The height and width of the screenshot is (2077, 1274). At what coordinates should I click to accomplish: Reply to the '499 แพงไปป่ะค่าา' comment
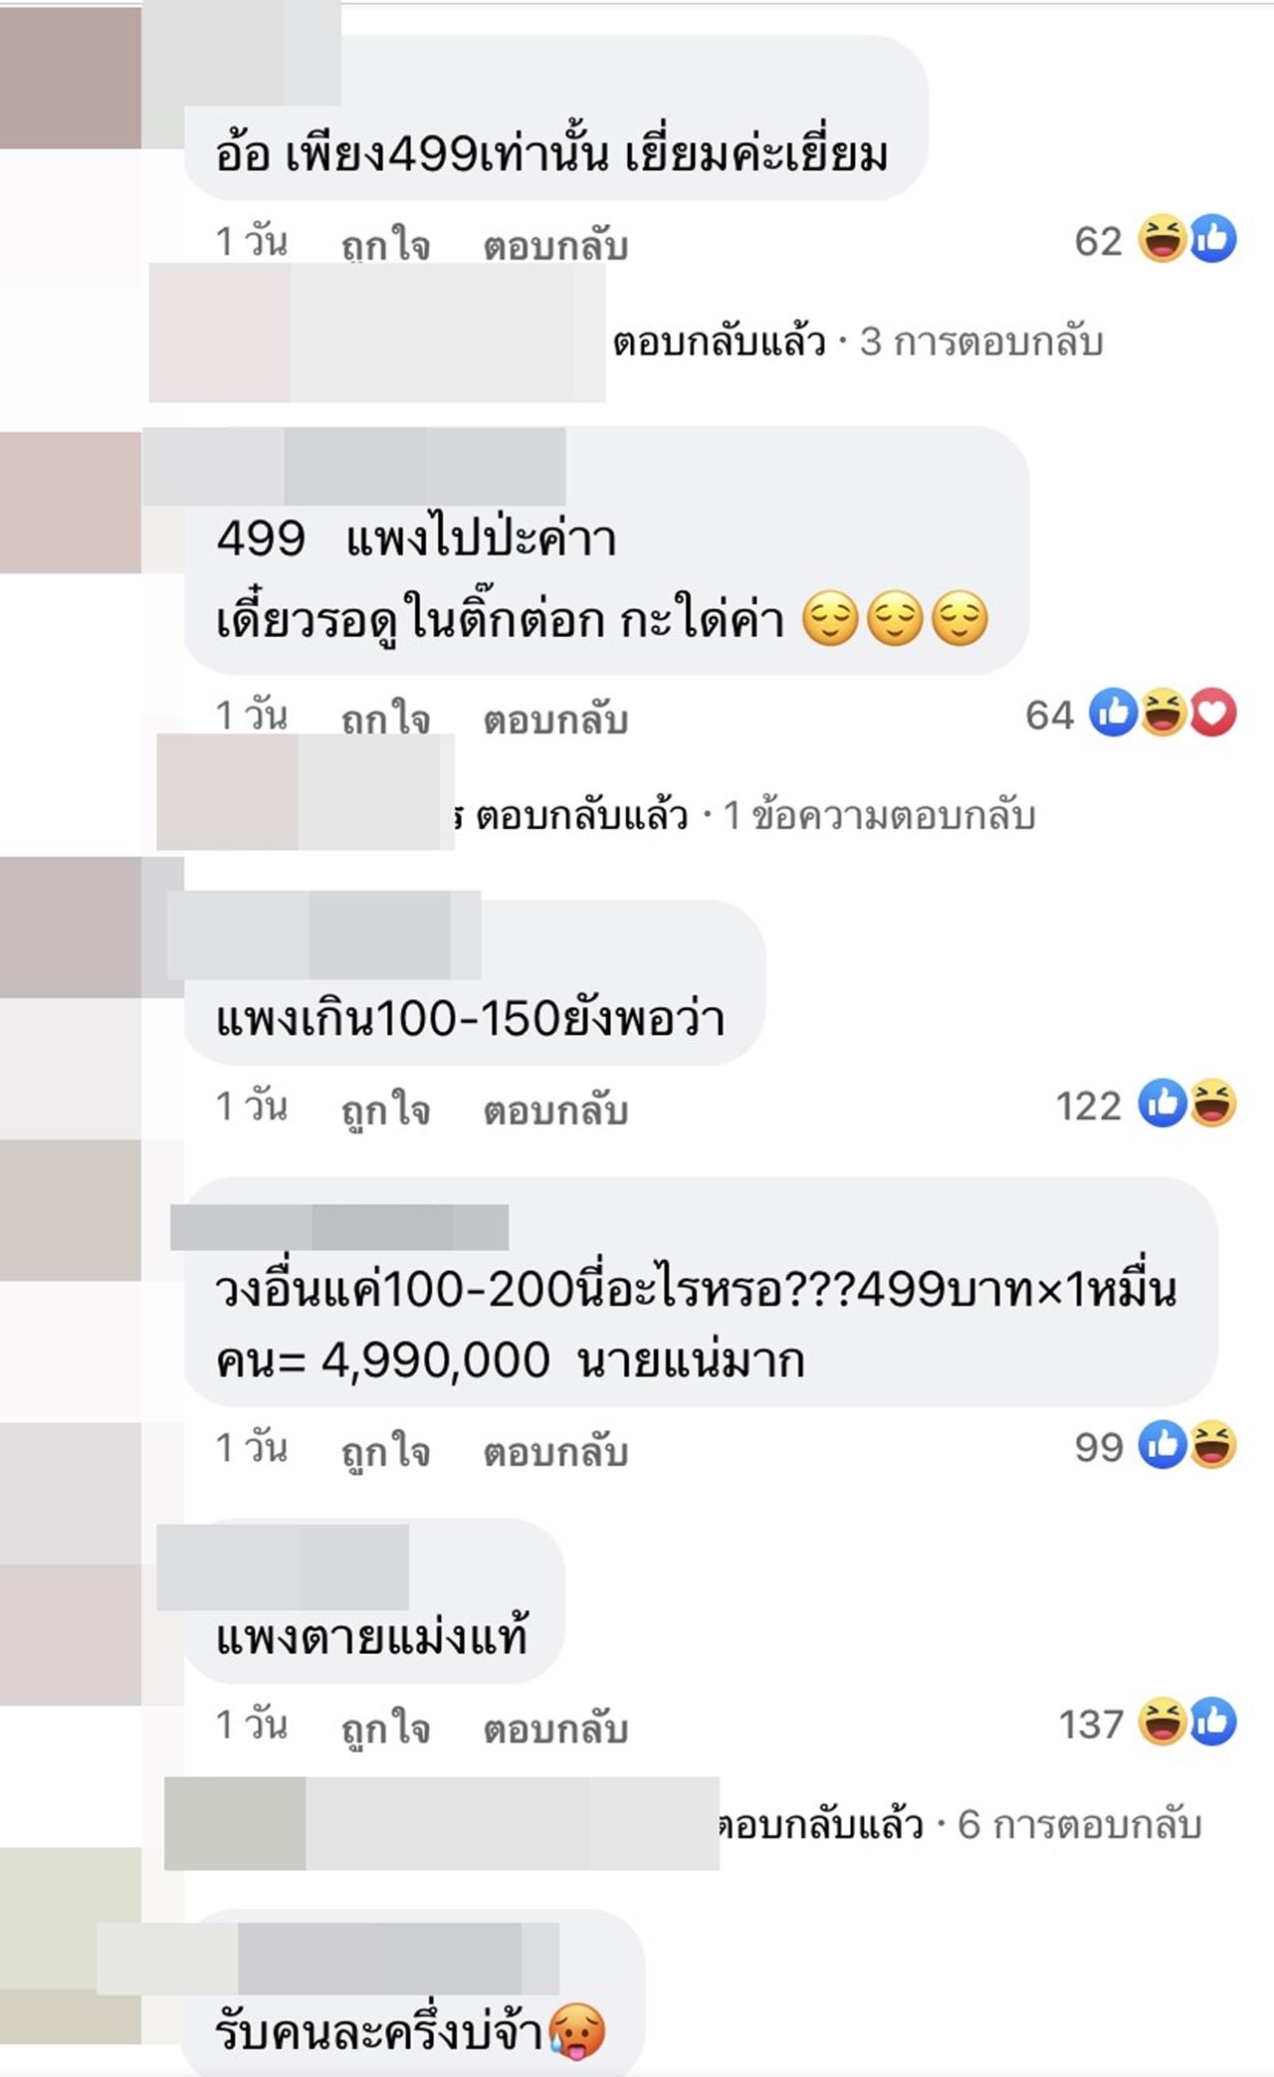click(x=555, y=720)
